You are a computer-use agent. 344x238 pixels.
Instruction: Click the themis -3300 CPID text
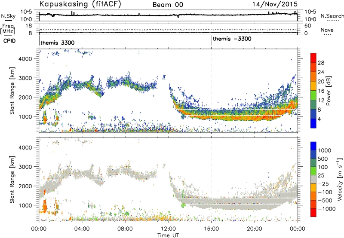click(x=232, y=39)
